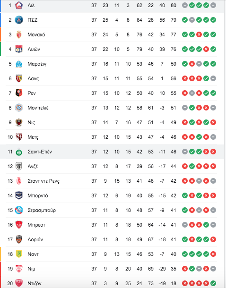Click Dijon's latest green win indicator
226x288 pixels.
point(213,283)
